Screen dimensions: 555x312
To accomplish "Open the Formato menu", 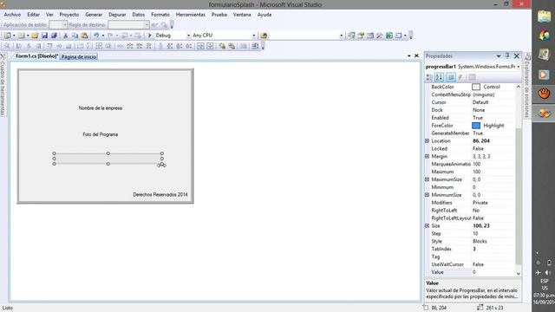I will [160, 15].
